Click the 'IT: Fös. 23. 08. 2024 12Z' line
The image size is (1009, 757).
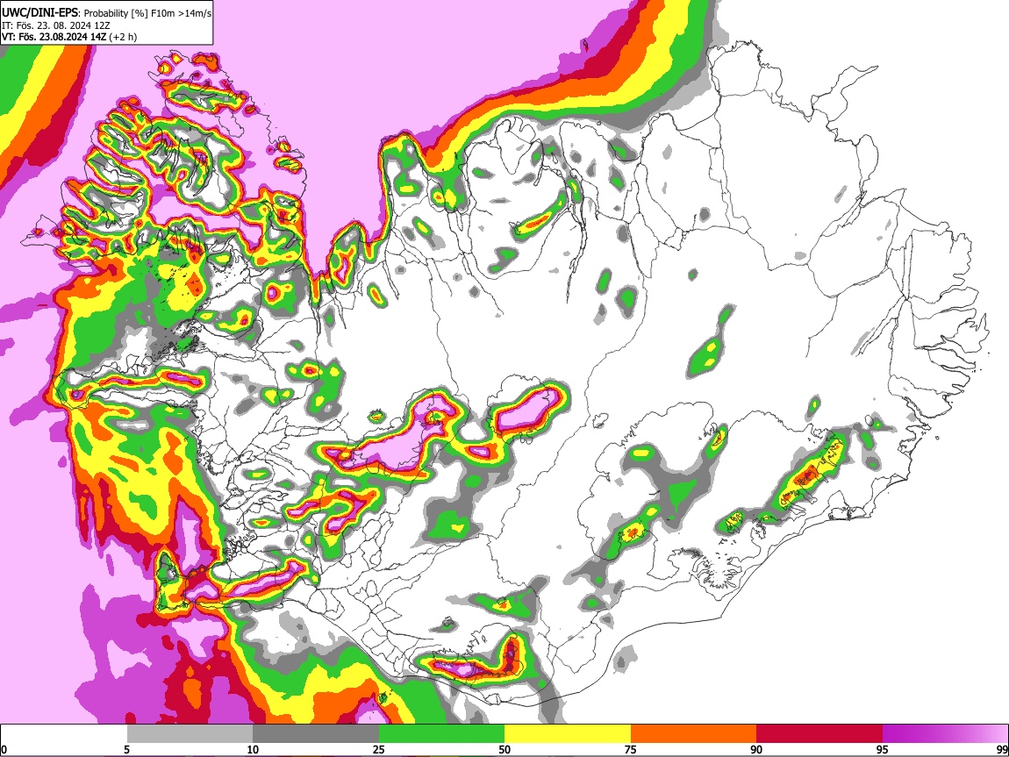(x=55, y=25)
